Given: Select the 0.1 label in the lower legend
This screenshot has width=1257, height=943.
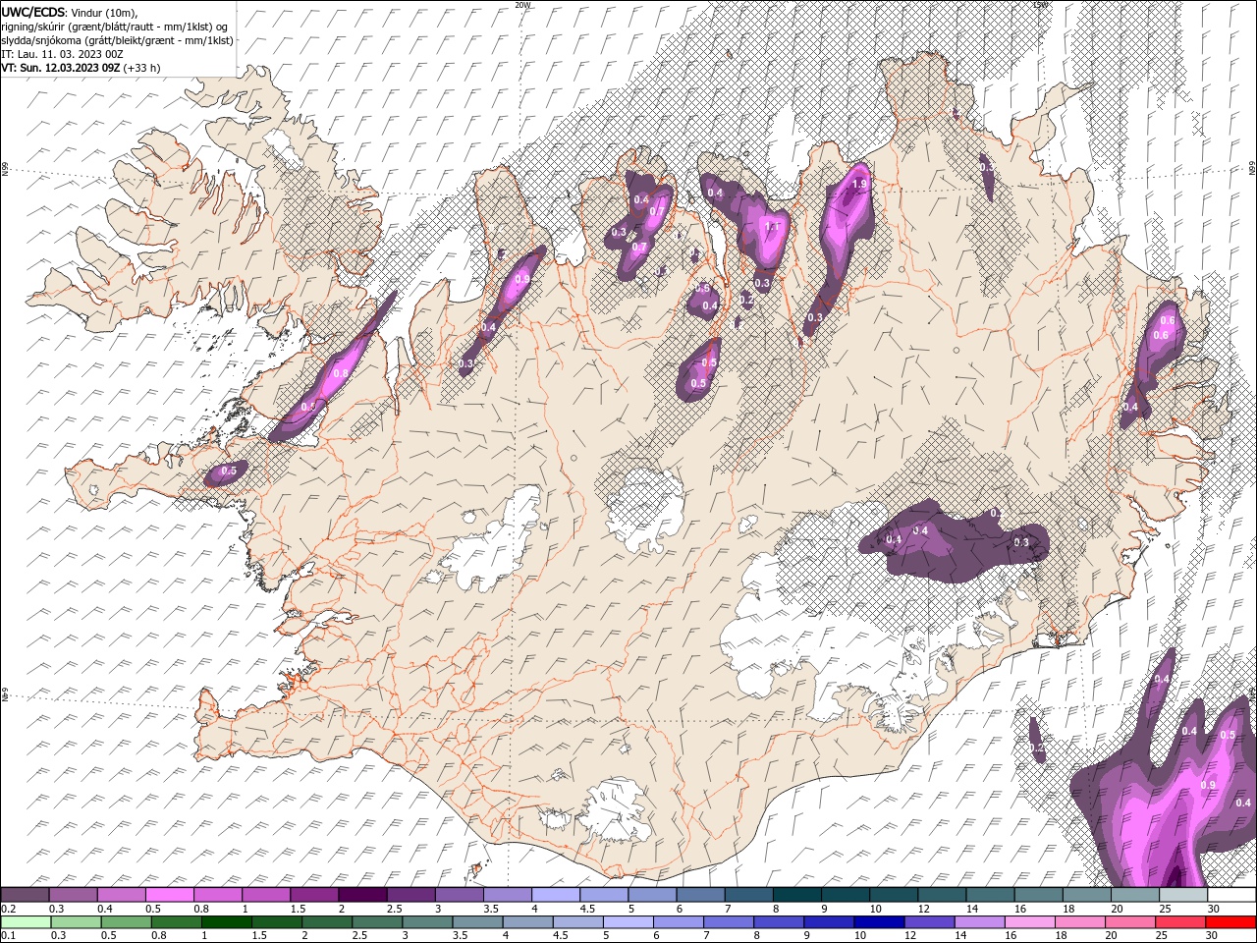Looking at the screenshot, I should (8, 935).
